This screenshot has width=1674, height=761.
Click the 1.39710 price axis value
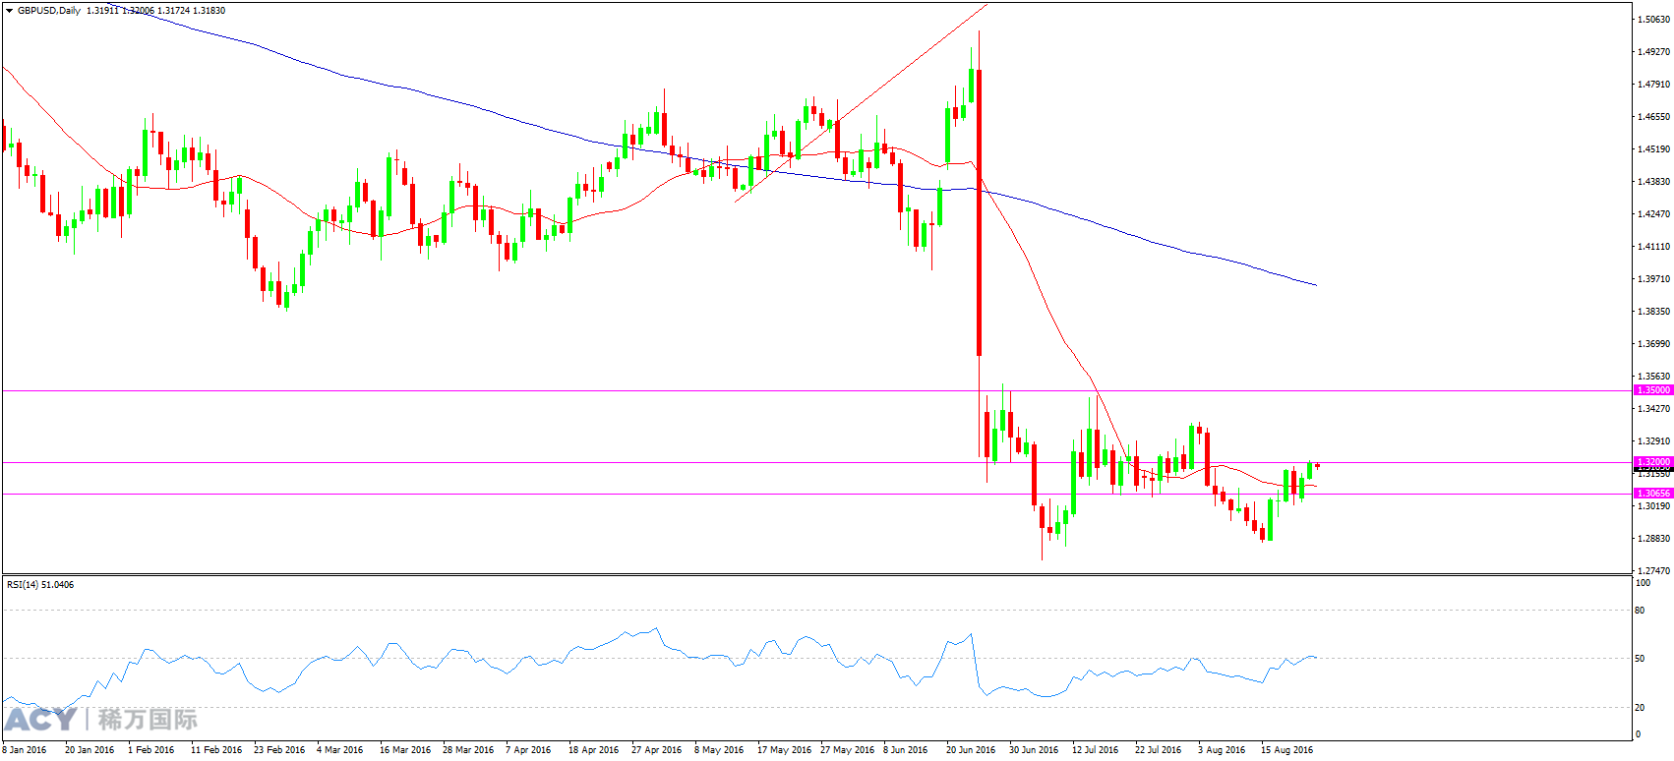tap(1653, 278)
